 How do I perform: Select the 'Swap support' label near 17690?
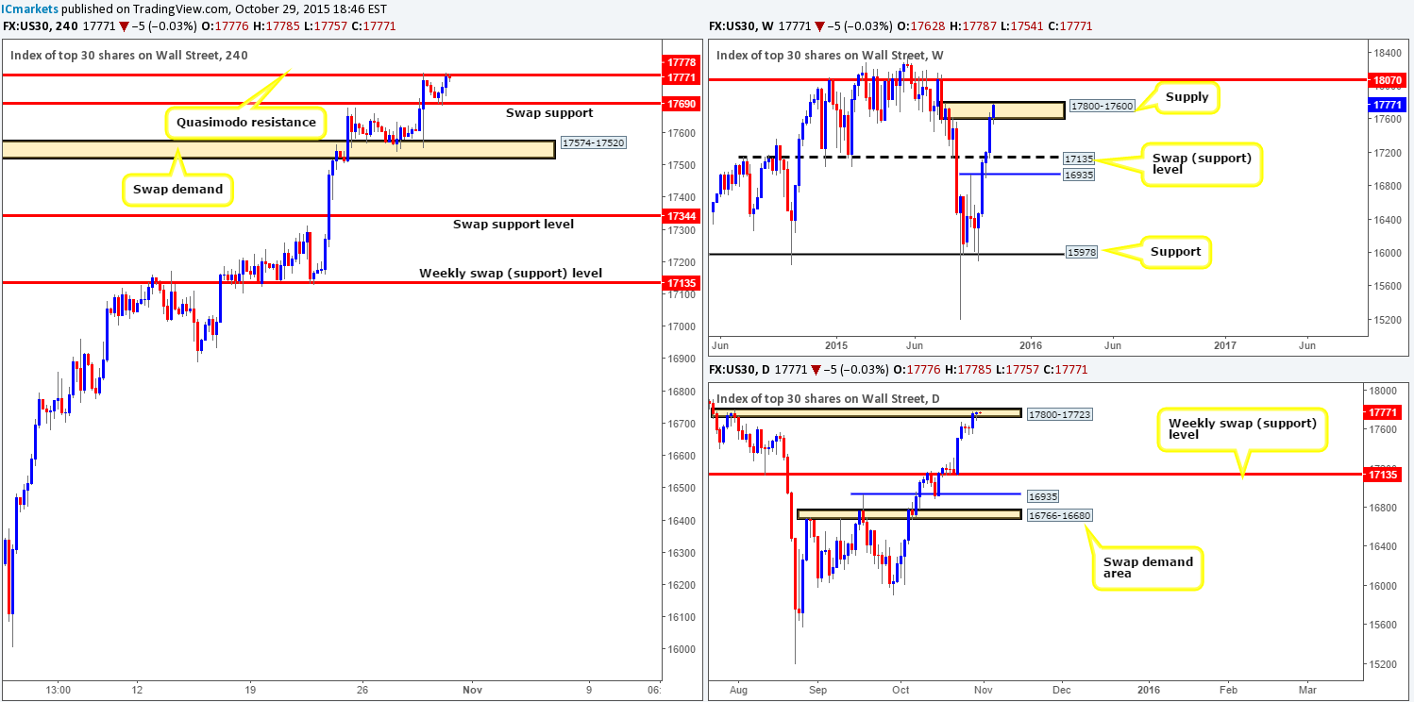point(550,113)
